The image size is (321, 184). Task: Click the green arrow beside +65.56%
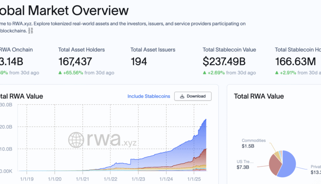click(x=60, y=73)
